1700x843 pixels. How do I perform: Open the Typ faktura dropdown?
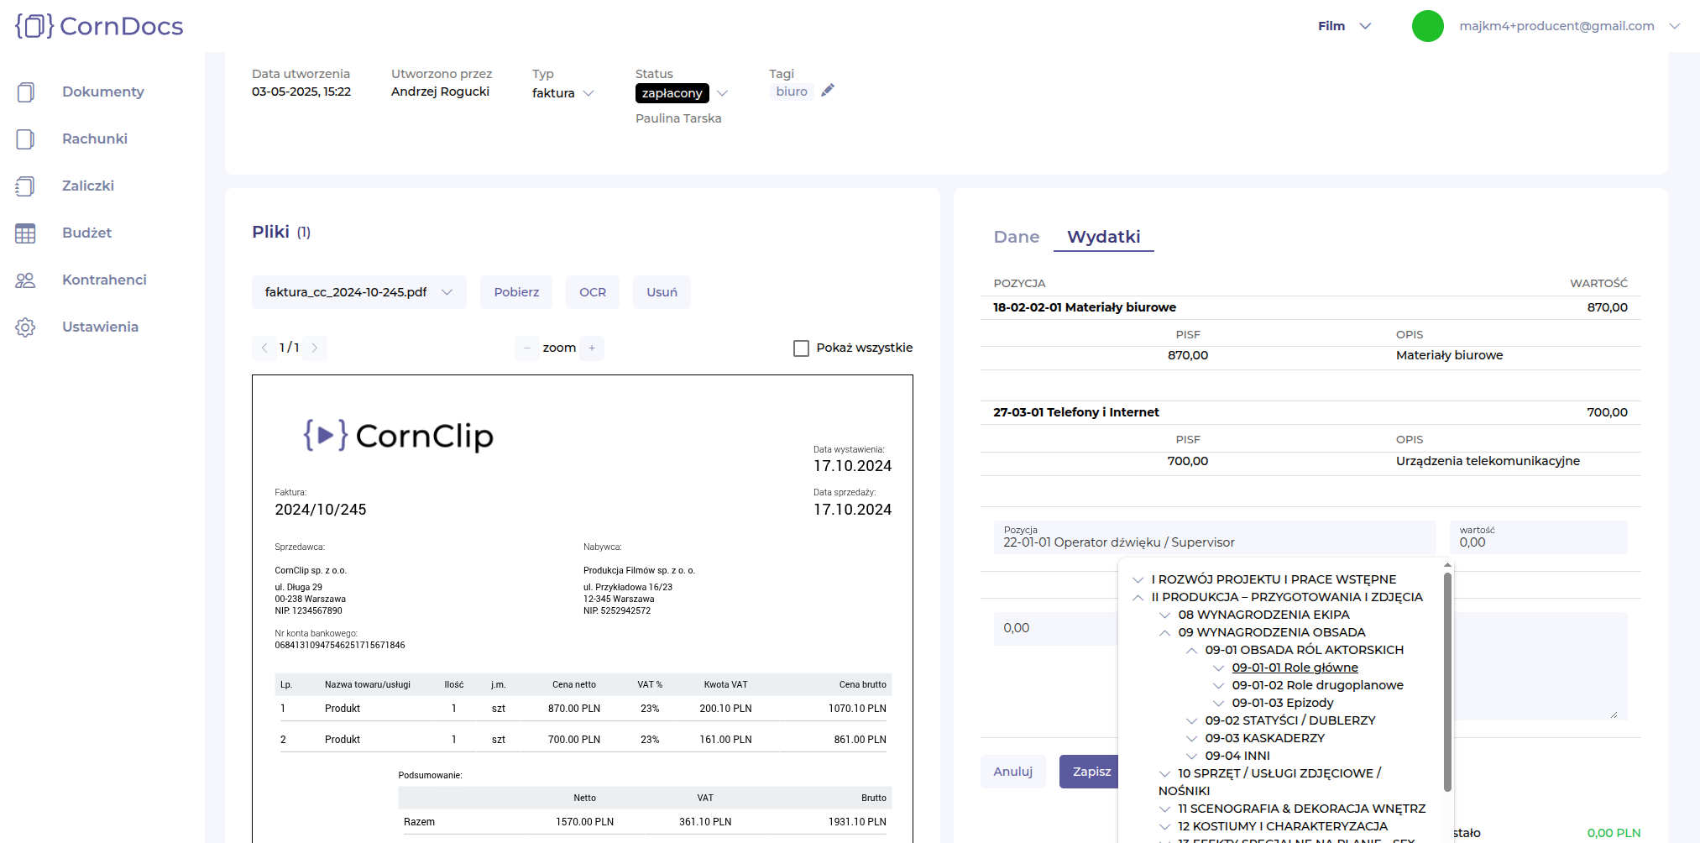(563, 93)
